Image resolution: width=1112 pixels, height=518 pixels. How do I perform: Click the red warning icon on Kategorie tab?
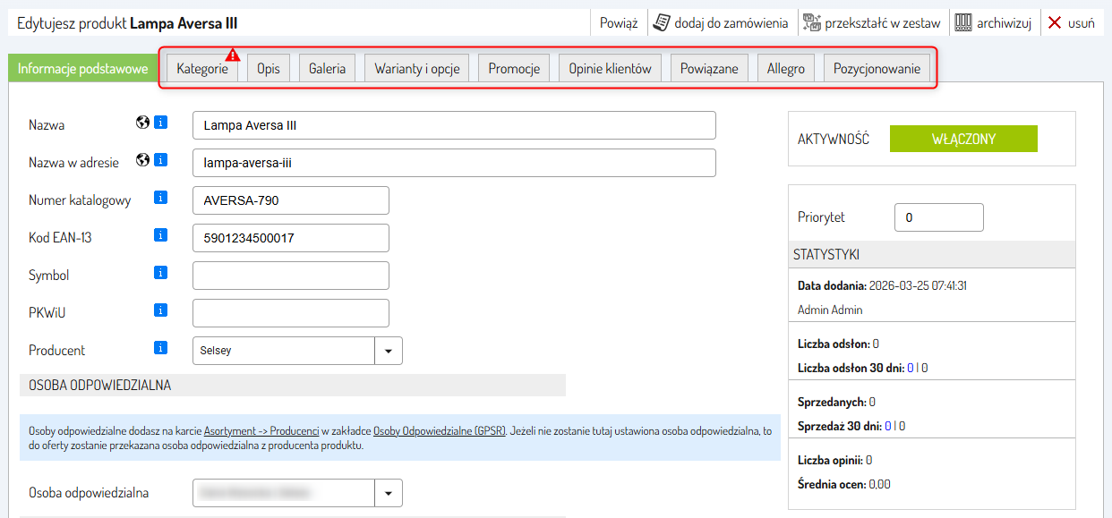tap(233, 55)
